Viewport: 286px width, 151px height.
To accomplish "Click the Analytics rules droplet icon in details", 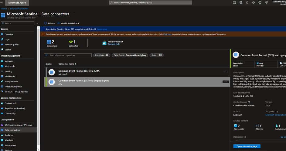I will (x=277, y=126).
